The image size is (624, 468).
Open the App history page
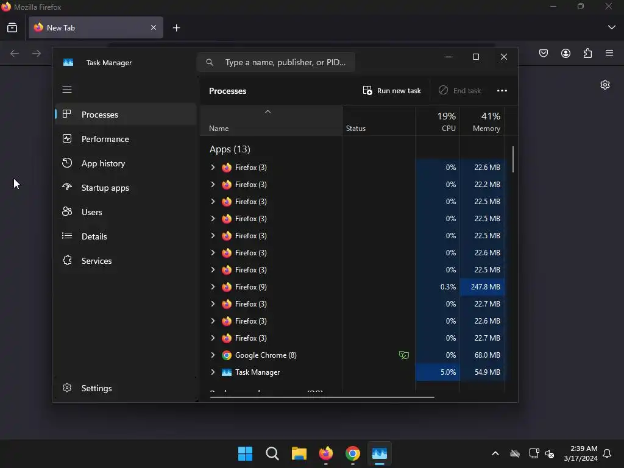126,163
